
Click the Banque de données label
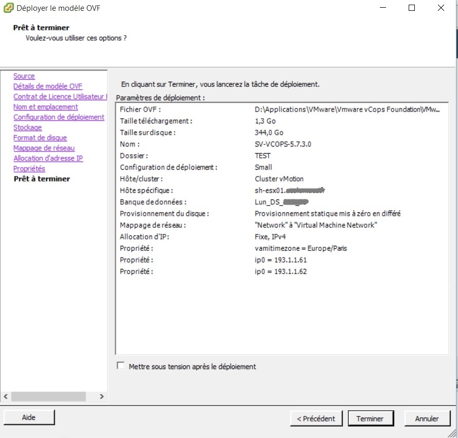click(x=153, y=202)
